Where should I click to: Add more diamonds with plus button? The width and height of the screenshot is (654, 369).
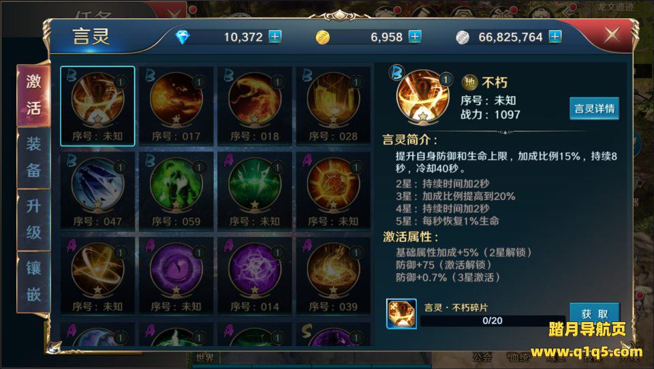click(x=275, y=37)
